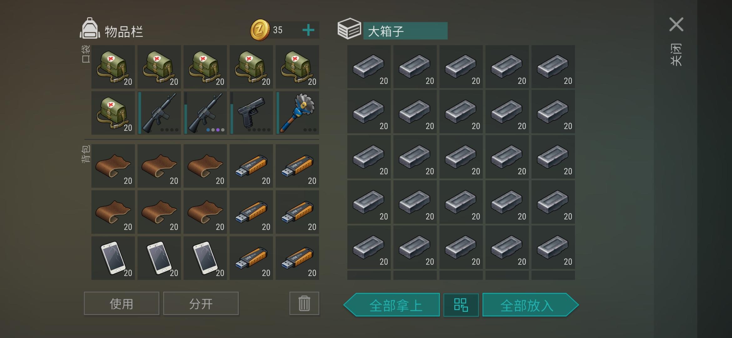Click the 分开 split button
The image size is (732, 338).
point(201,303)
